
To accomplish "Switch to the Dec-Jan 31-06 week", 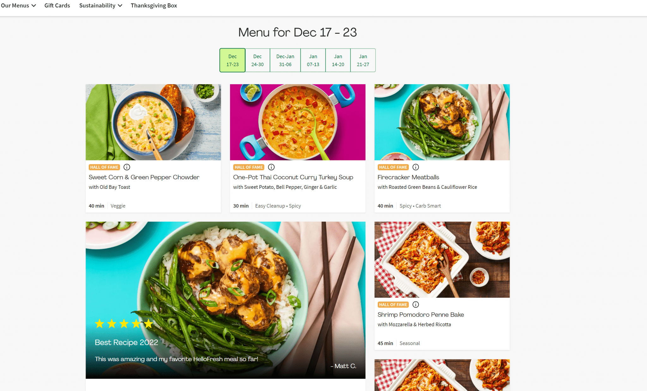I will (x=285, y=60).
